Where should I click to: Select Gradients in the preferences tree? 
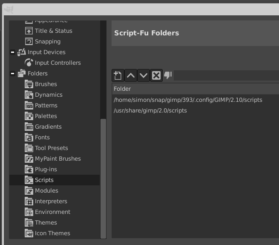pos(48,127)
